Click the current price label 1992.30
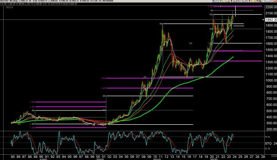The image size is (277, 160). coord(271,19)
